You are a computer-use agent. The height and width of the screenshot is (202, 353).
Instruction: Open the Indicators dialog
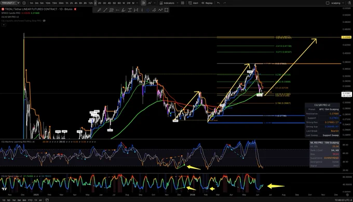167,3
